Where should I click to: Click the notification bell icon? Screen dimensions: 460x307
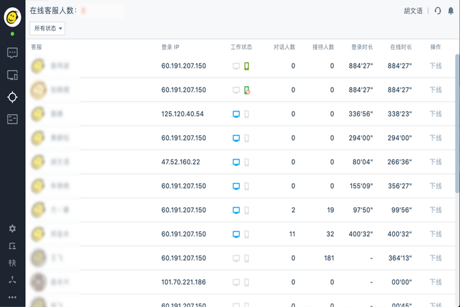tap(451, 11)
